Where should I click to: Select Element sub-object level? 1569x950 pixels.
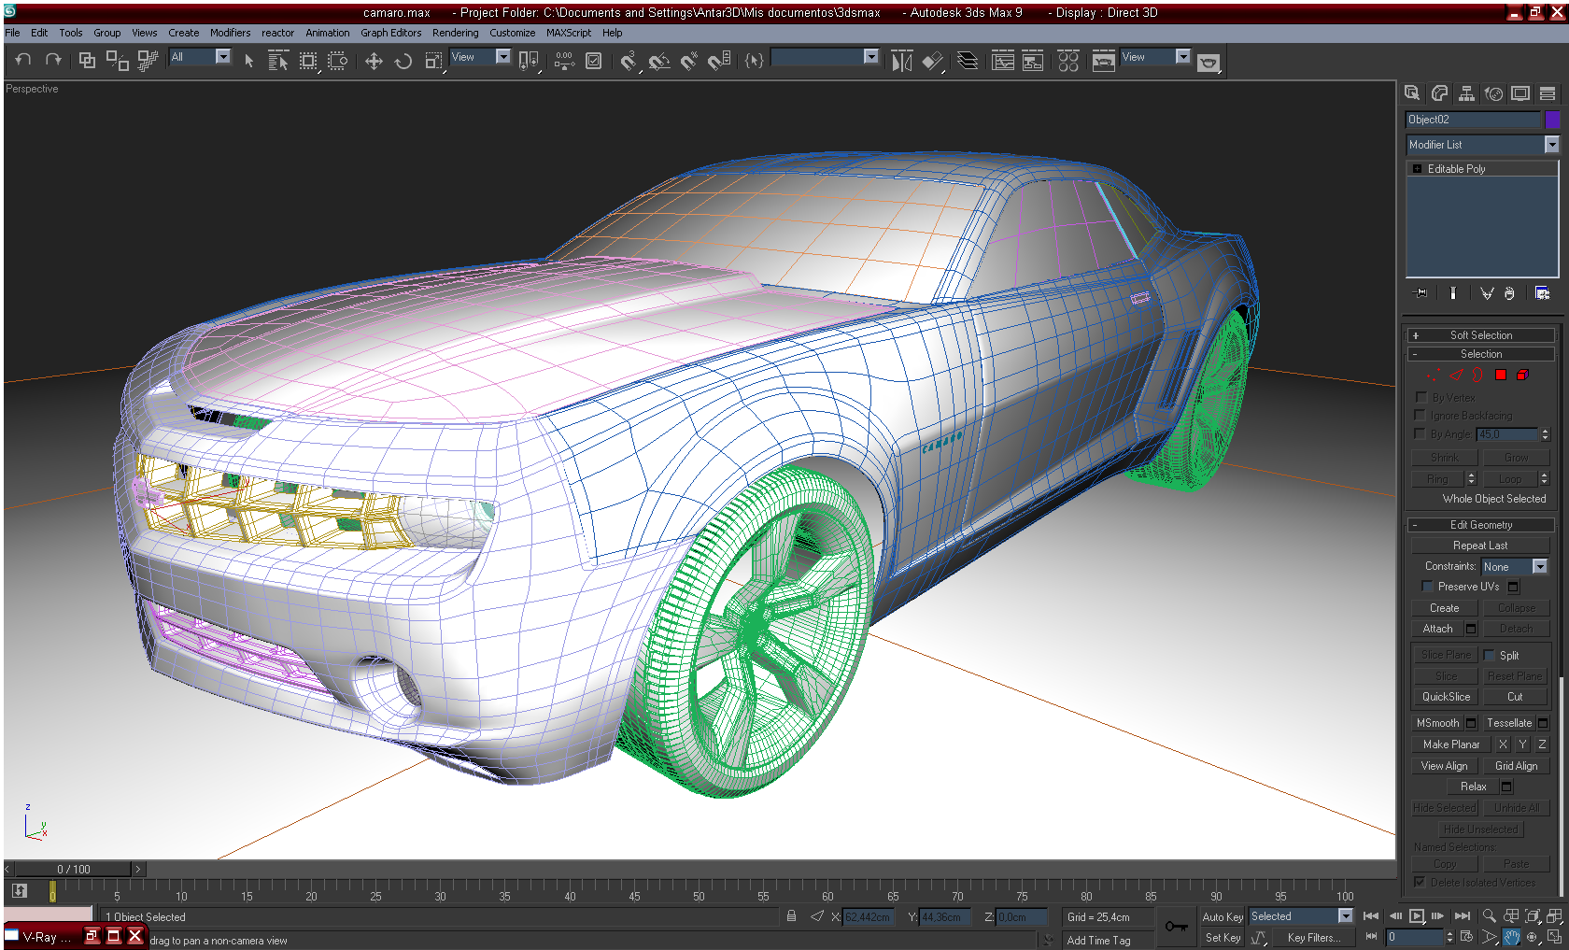coord(1522,375)
